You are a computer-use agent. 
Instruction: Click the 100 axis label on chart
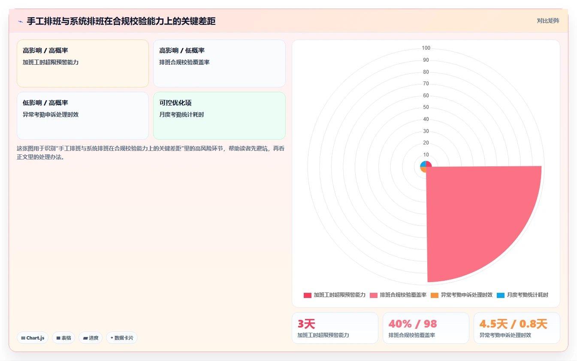click(x=426, y=48)
